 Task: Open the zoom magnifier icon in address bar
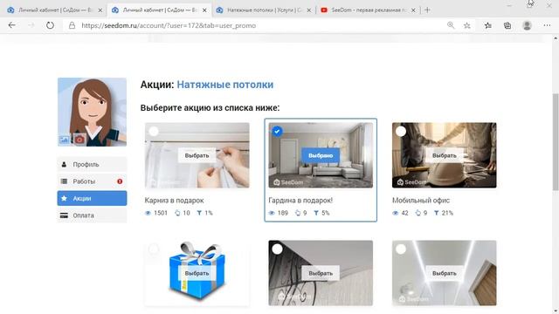click(451, 25)
